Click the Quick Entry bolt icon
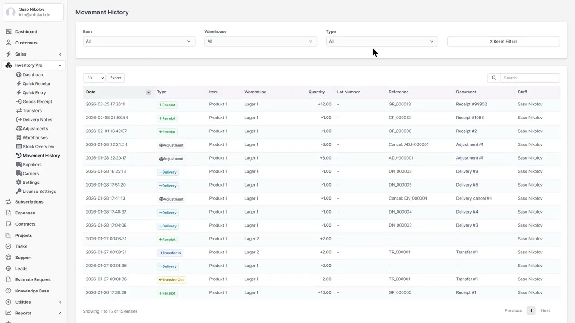Viewport: 575px width, 323px height. (18, 92)
